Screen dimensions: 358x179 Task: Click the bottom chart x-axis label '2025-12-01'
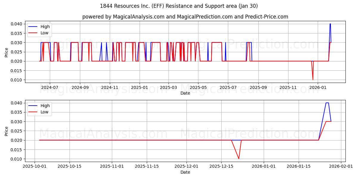click(x=186, y=166)
